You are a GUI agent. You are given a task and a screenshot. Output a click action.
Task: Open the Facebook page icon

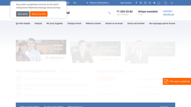click(136, 3)
